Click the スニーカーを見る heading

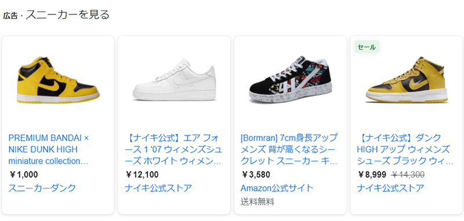[67, 15]
